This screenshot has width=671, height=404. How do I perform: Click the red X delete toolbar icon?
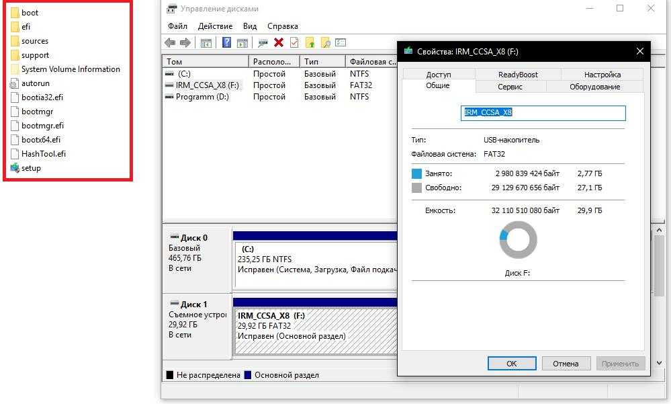(x=278, y=43)
